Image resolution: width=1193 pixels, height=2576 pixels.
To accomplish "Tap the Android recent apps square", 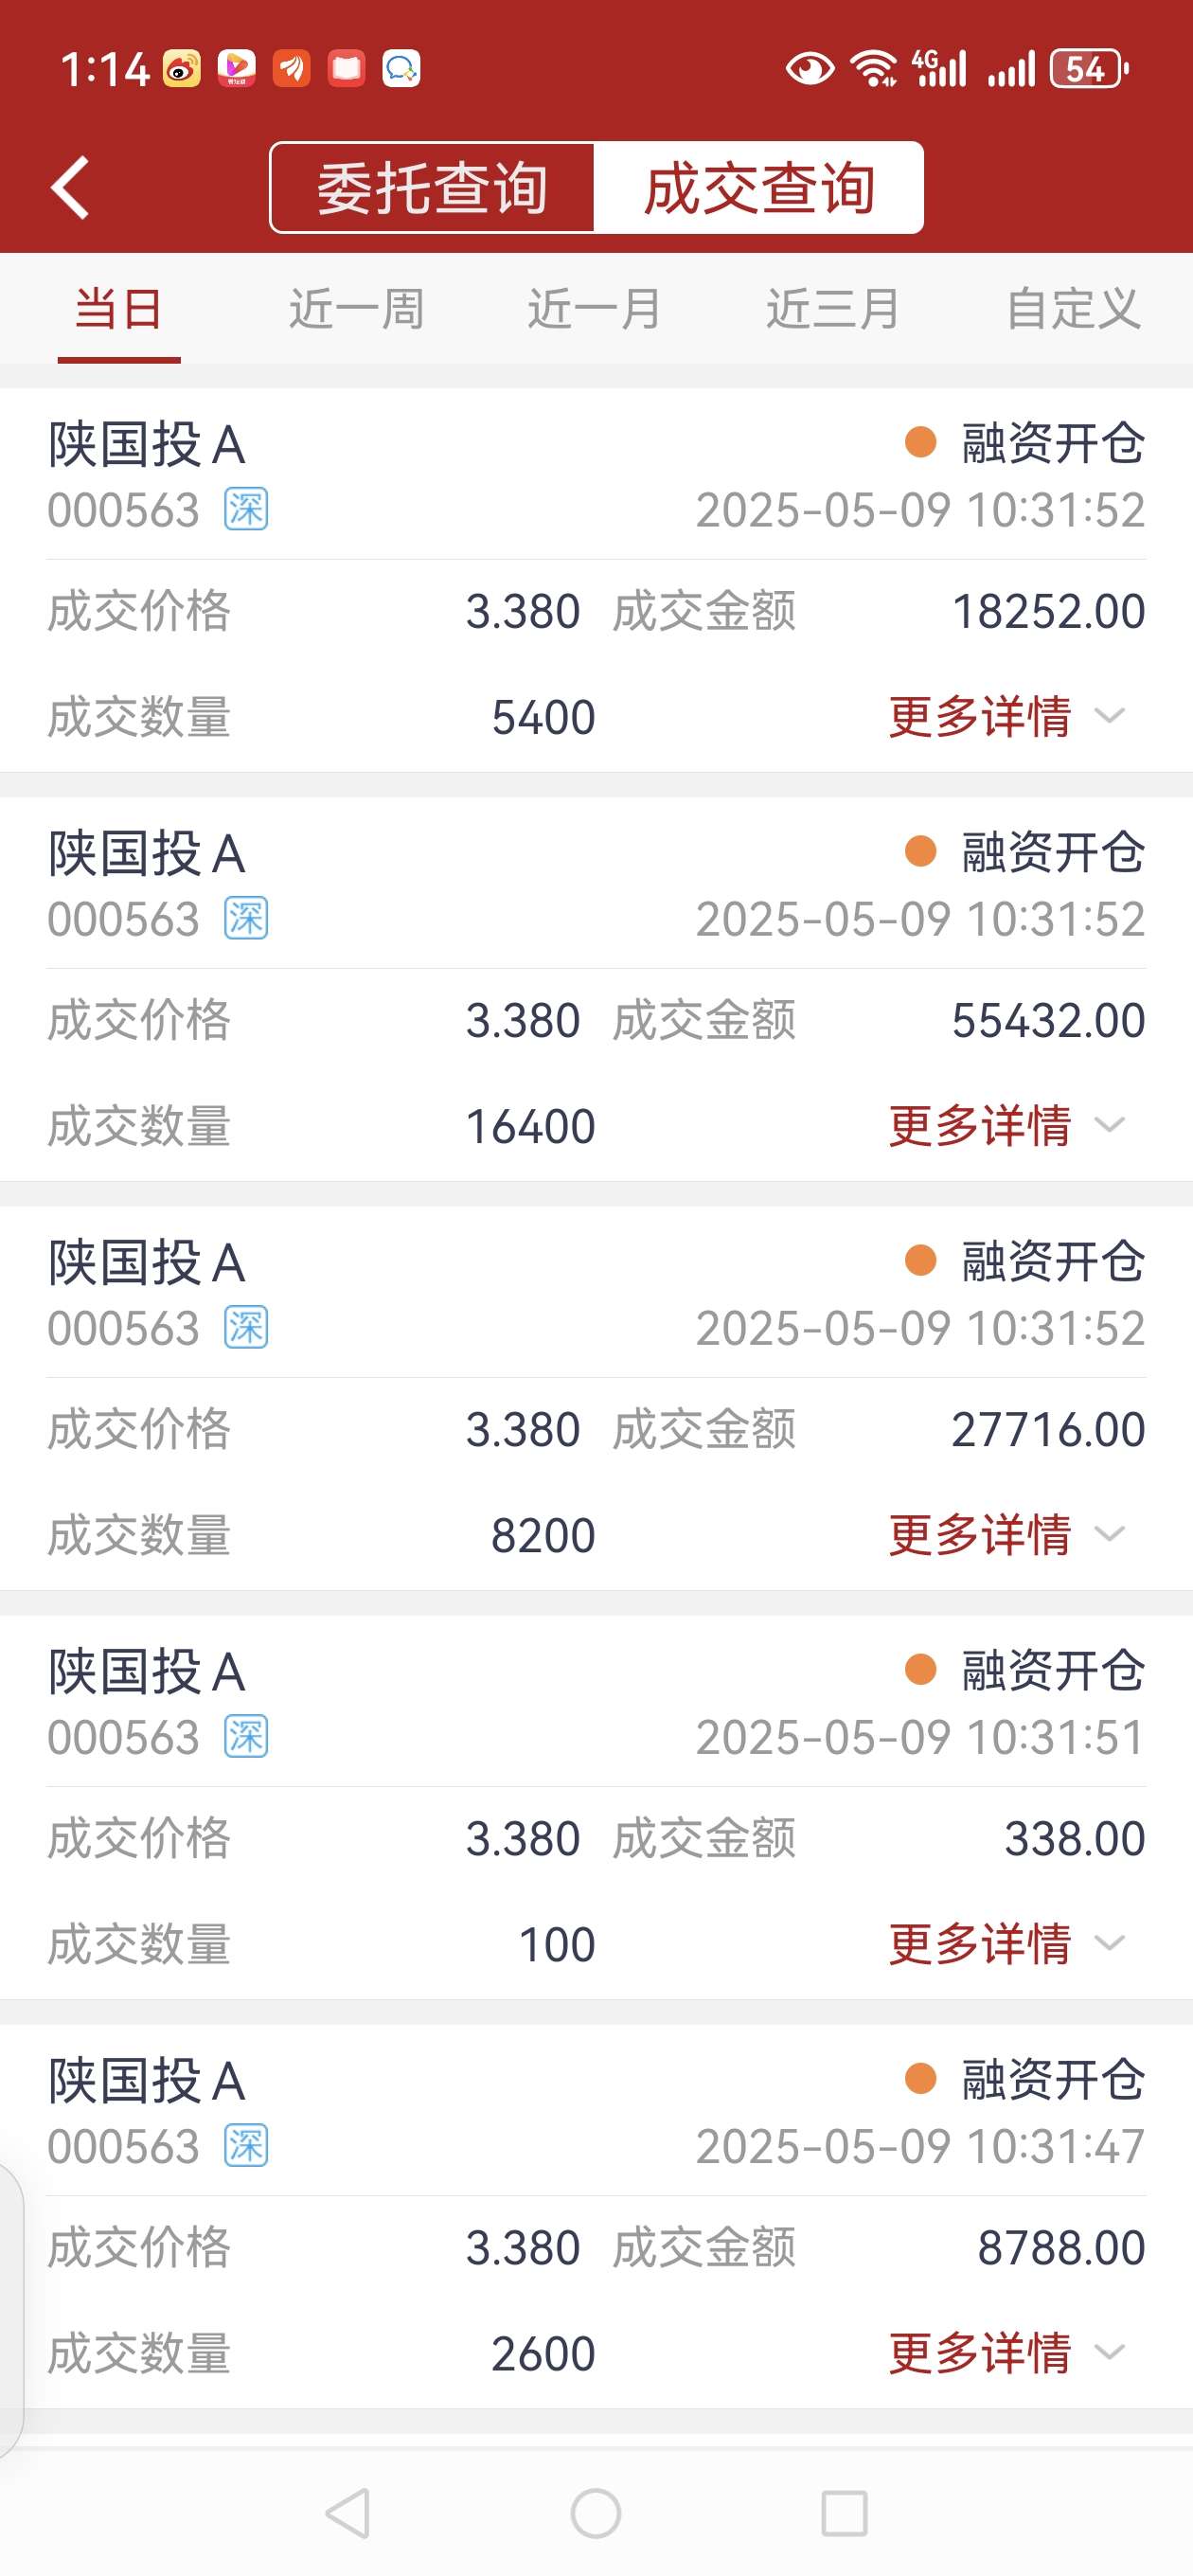I will tap(844, 2513).
